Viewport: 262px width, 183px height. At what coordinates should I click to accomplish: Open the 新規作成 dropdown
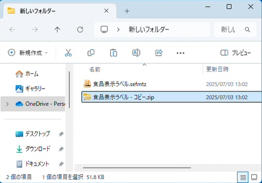28,53
